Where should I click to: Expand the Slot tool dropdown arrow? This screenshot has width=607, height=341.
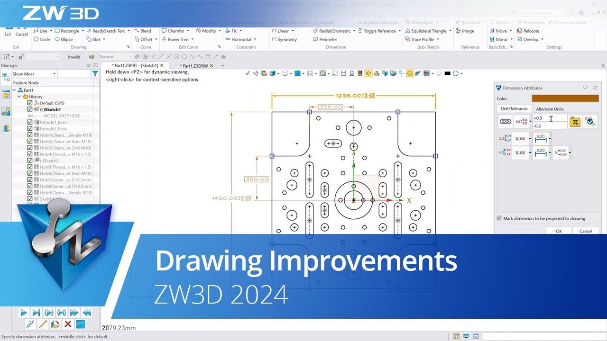coord(104,39)
